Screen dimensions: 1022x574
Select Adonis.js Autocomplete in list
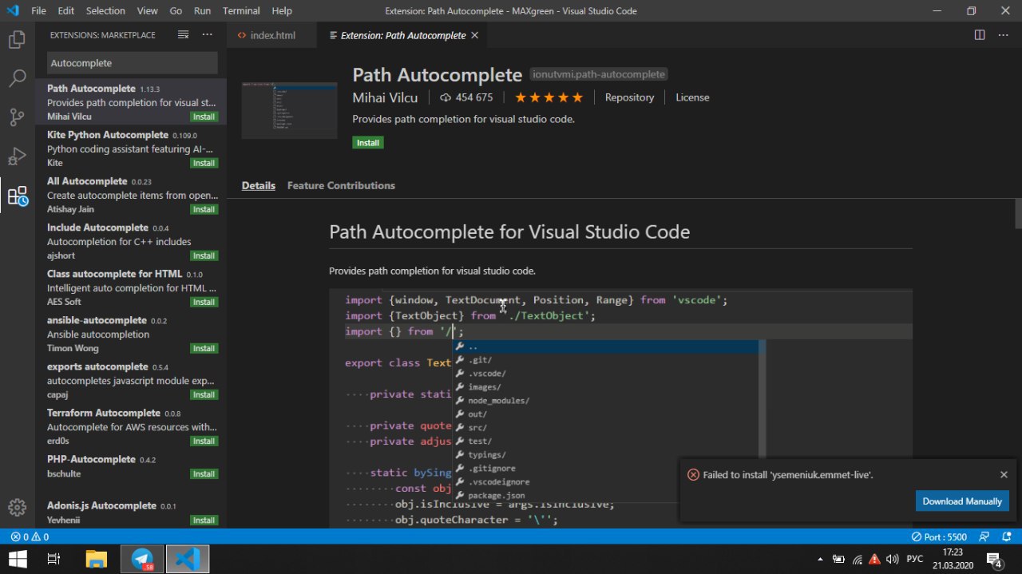coord(131,512)
